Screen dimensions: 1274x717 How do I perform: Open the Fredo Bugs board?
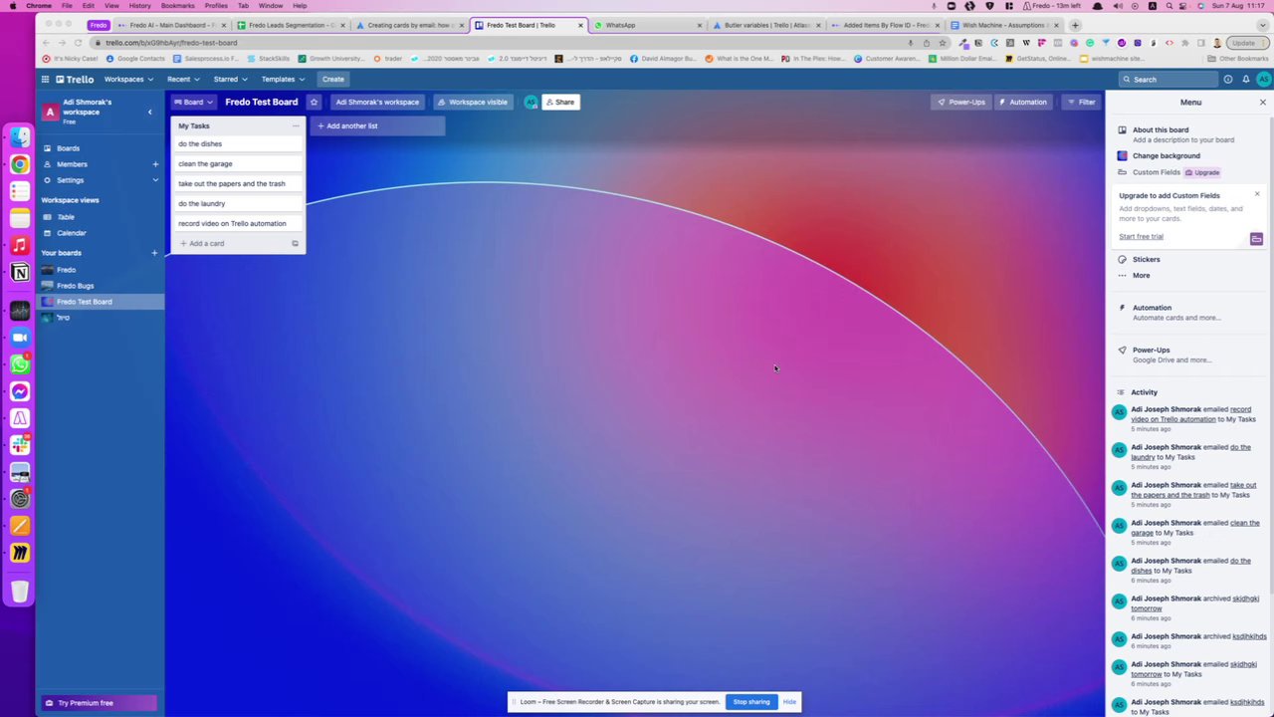[75, 285]
